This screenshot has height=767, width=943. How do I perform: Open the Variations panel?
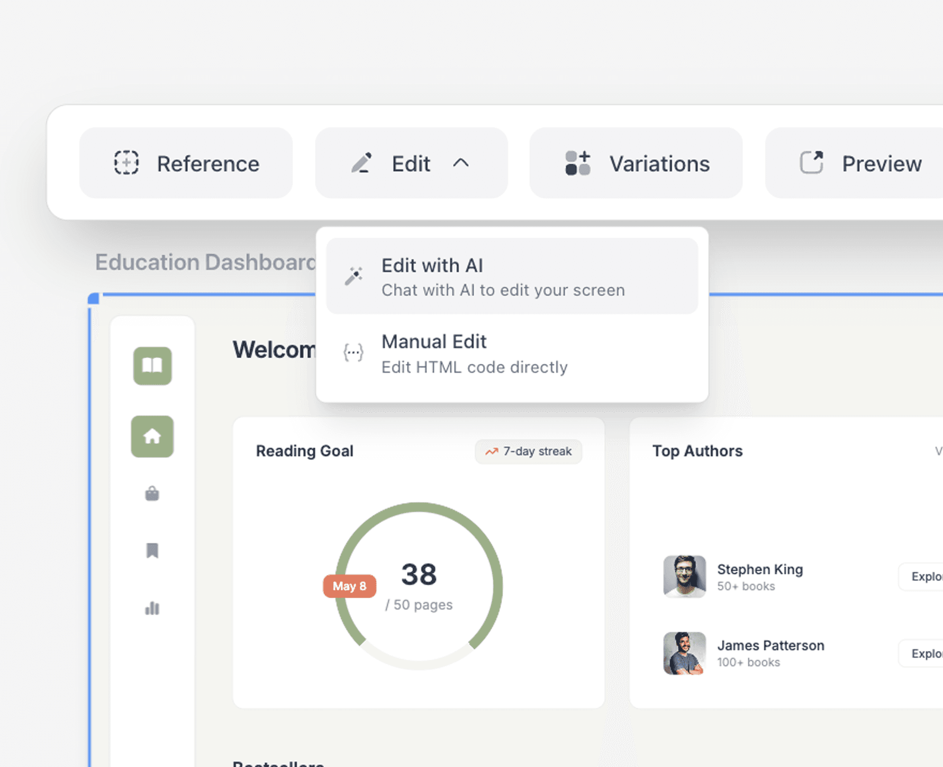635,163
